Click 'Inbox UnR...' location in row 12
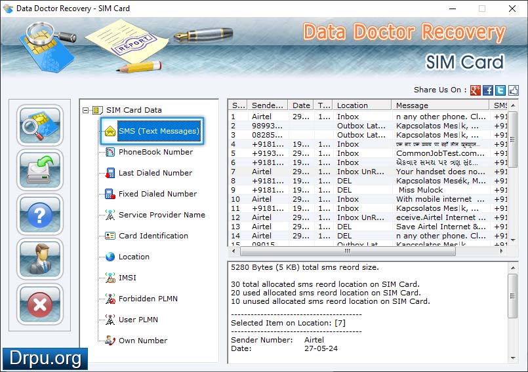The height and width of the screenshot is (372, 528). pyautogui.click(x=360, y=217)
